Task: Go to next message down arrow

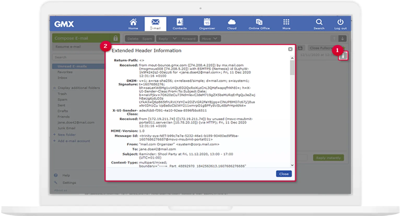Action: click(343, 39)
